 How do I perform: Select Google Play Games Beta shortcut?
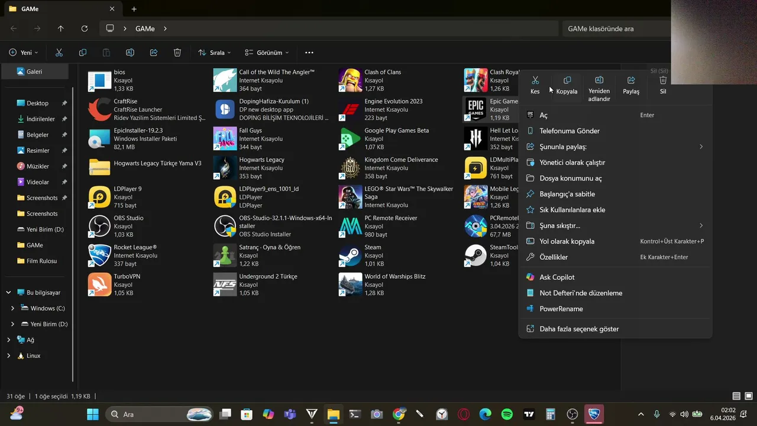tap(397, 138)
